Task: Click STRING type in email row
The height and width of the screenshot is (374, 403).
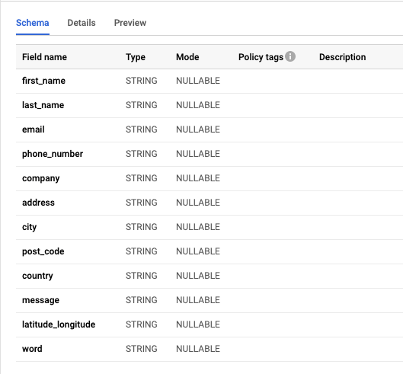Action: point(142,129)
